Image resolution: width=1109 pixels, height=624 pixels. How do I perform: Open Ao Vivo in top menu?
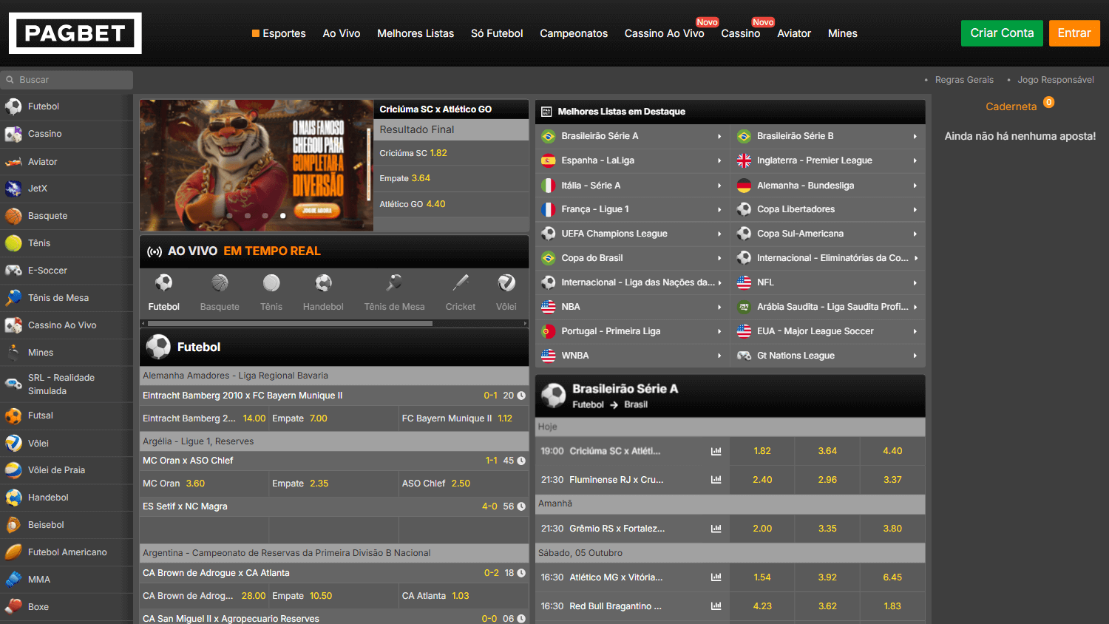point(342,33)
